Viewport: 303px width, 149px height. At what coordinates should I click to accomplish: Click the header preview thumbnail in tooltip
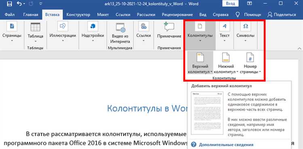coord(207,113)
